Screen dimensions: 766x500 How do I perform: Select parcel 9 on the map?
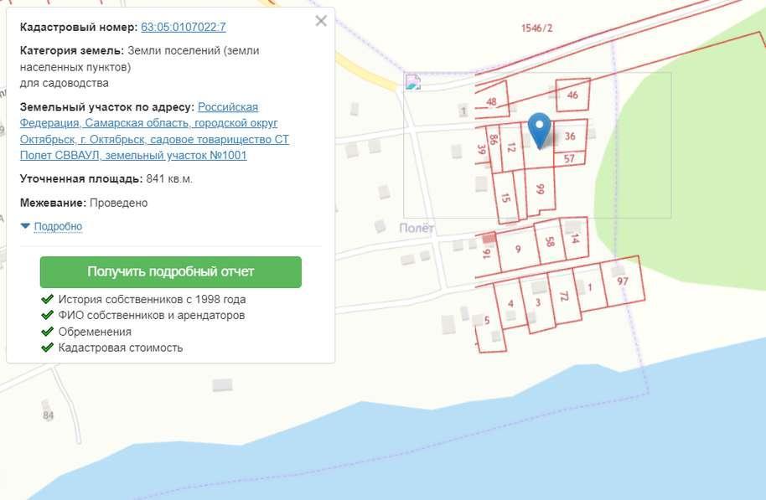point(518,250)
